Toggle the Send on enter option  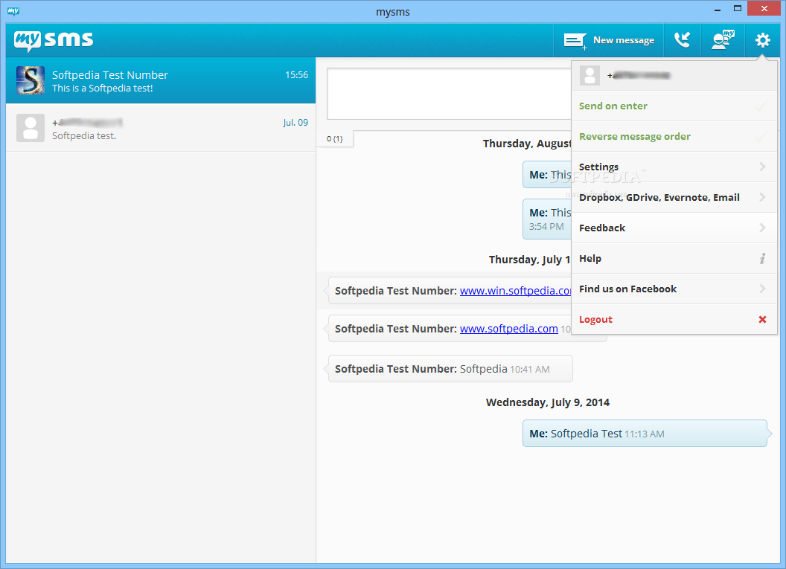click(x=674, y=106)
